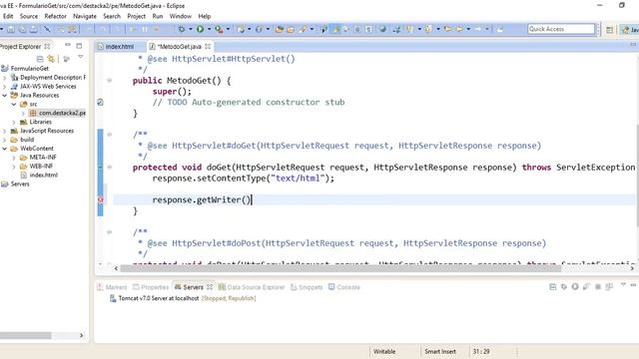Click the Quick Access search field

click(x=561, y=29)
